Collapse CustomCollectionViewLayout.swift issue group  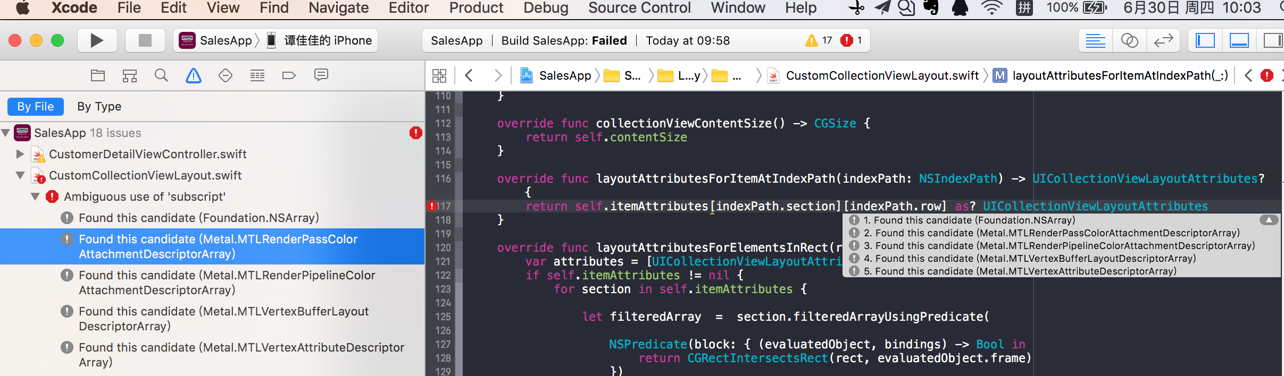pos(20,175)
